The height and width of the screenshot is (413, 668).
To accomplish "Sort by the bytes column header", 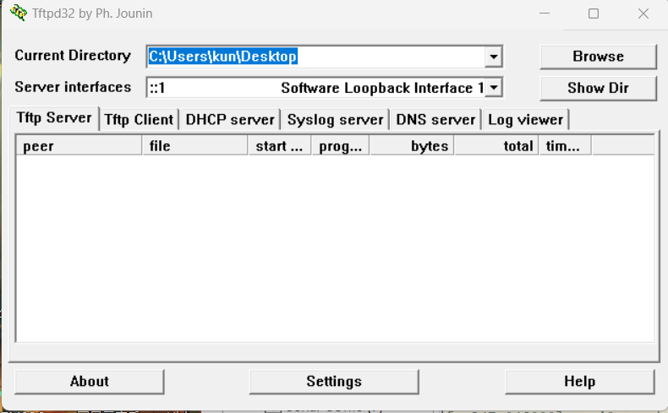I will click(x=412, y=146).
